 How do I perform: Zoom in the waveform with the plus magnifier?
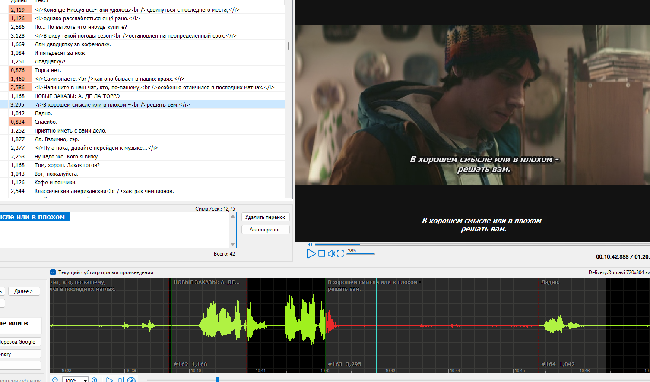coord(95,380)
